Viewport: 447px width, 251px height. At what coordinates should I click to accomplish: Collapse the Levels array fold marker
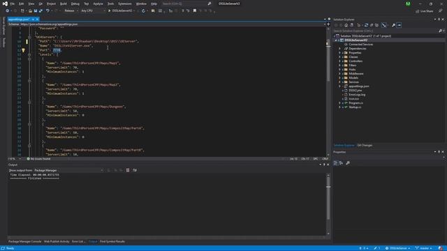[29, 54]
